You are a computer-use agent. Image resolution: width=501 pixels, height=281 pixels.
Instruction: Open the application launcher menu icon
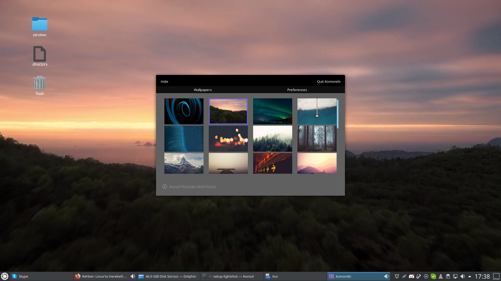click(x=5, y=276)
